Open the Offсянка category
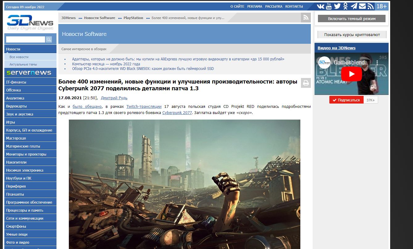The width and height of the screenshot is (413, 249). [x=30, y=90]
